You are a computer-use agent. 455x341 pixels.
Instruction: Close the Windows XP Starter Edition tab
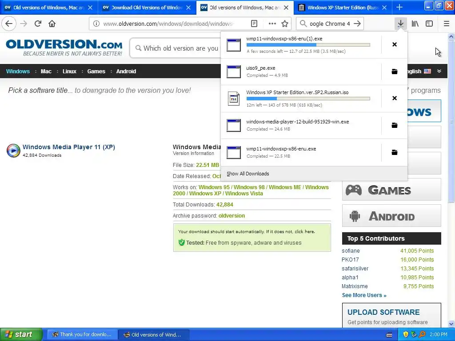coord(384,8)
